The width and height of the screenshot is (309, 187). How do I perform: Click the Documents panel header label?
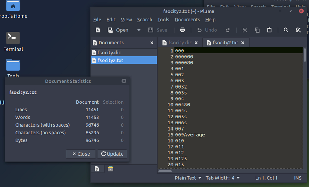111,43
